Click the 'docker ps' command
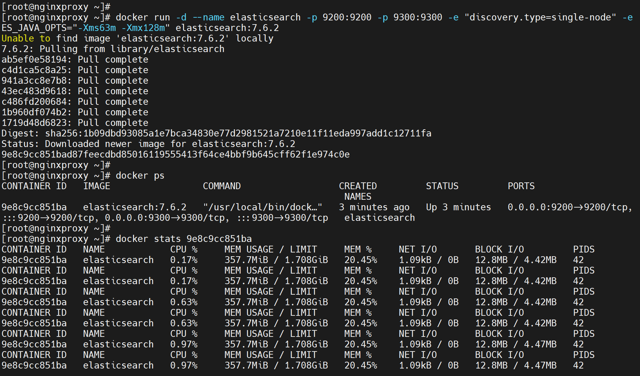The height and width of the screenshot is (376, 640). click(140, 176)
